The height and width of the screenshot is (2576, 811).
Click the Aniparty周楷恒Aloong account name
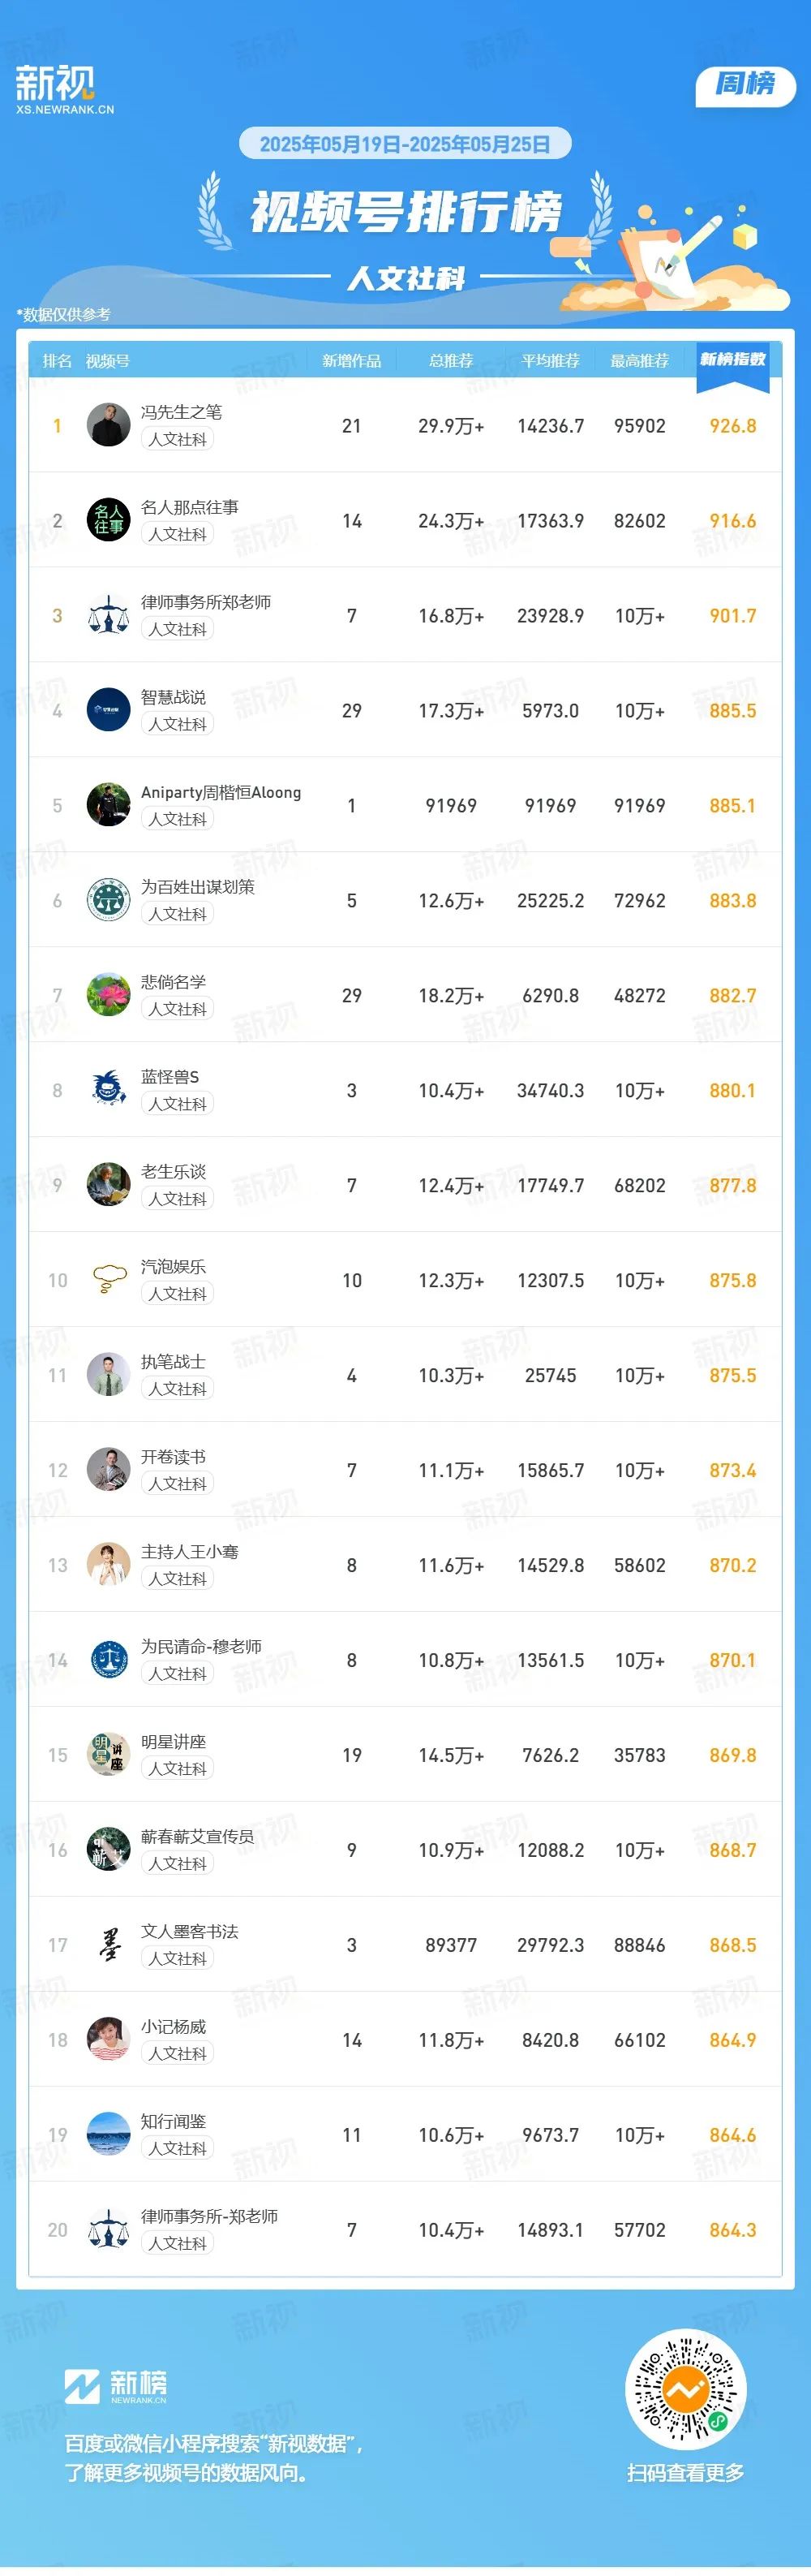pyautogui.click(x=221, y=792)
